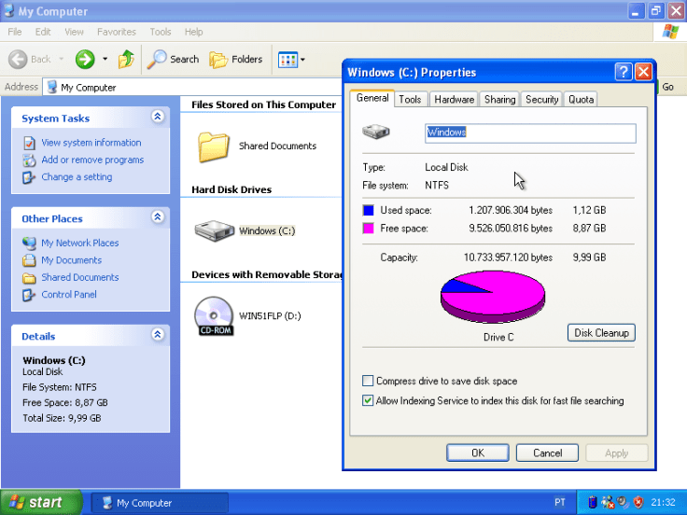Image resolution: width=687 pixels, height=515 pixels.
Task: Uncheck Allow Indexing Service checkbox
Action: (368, 401)
